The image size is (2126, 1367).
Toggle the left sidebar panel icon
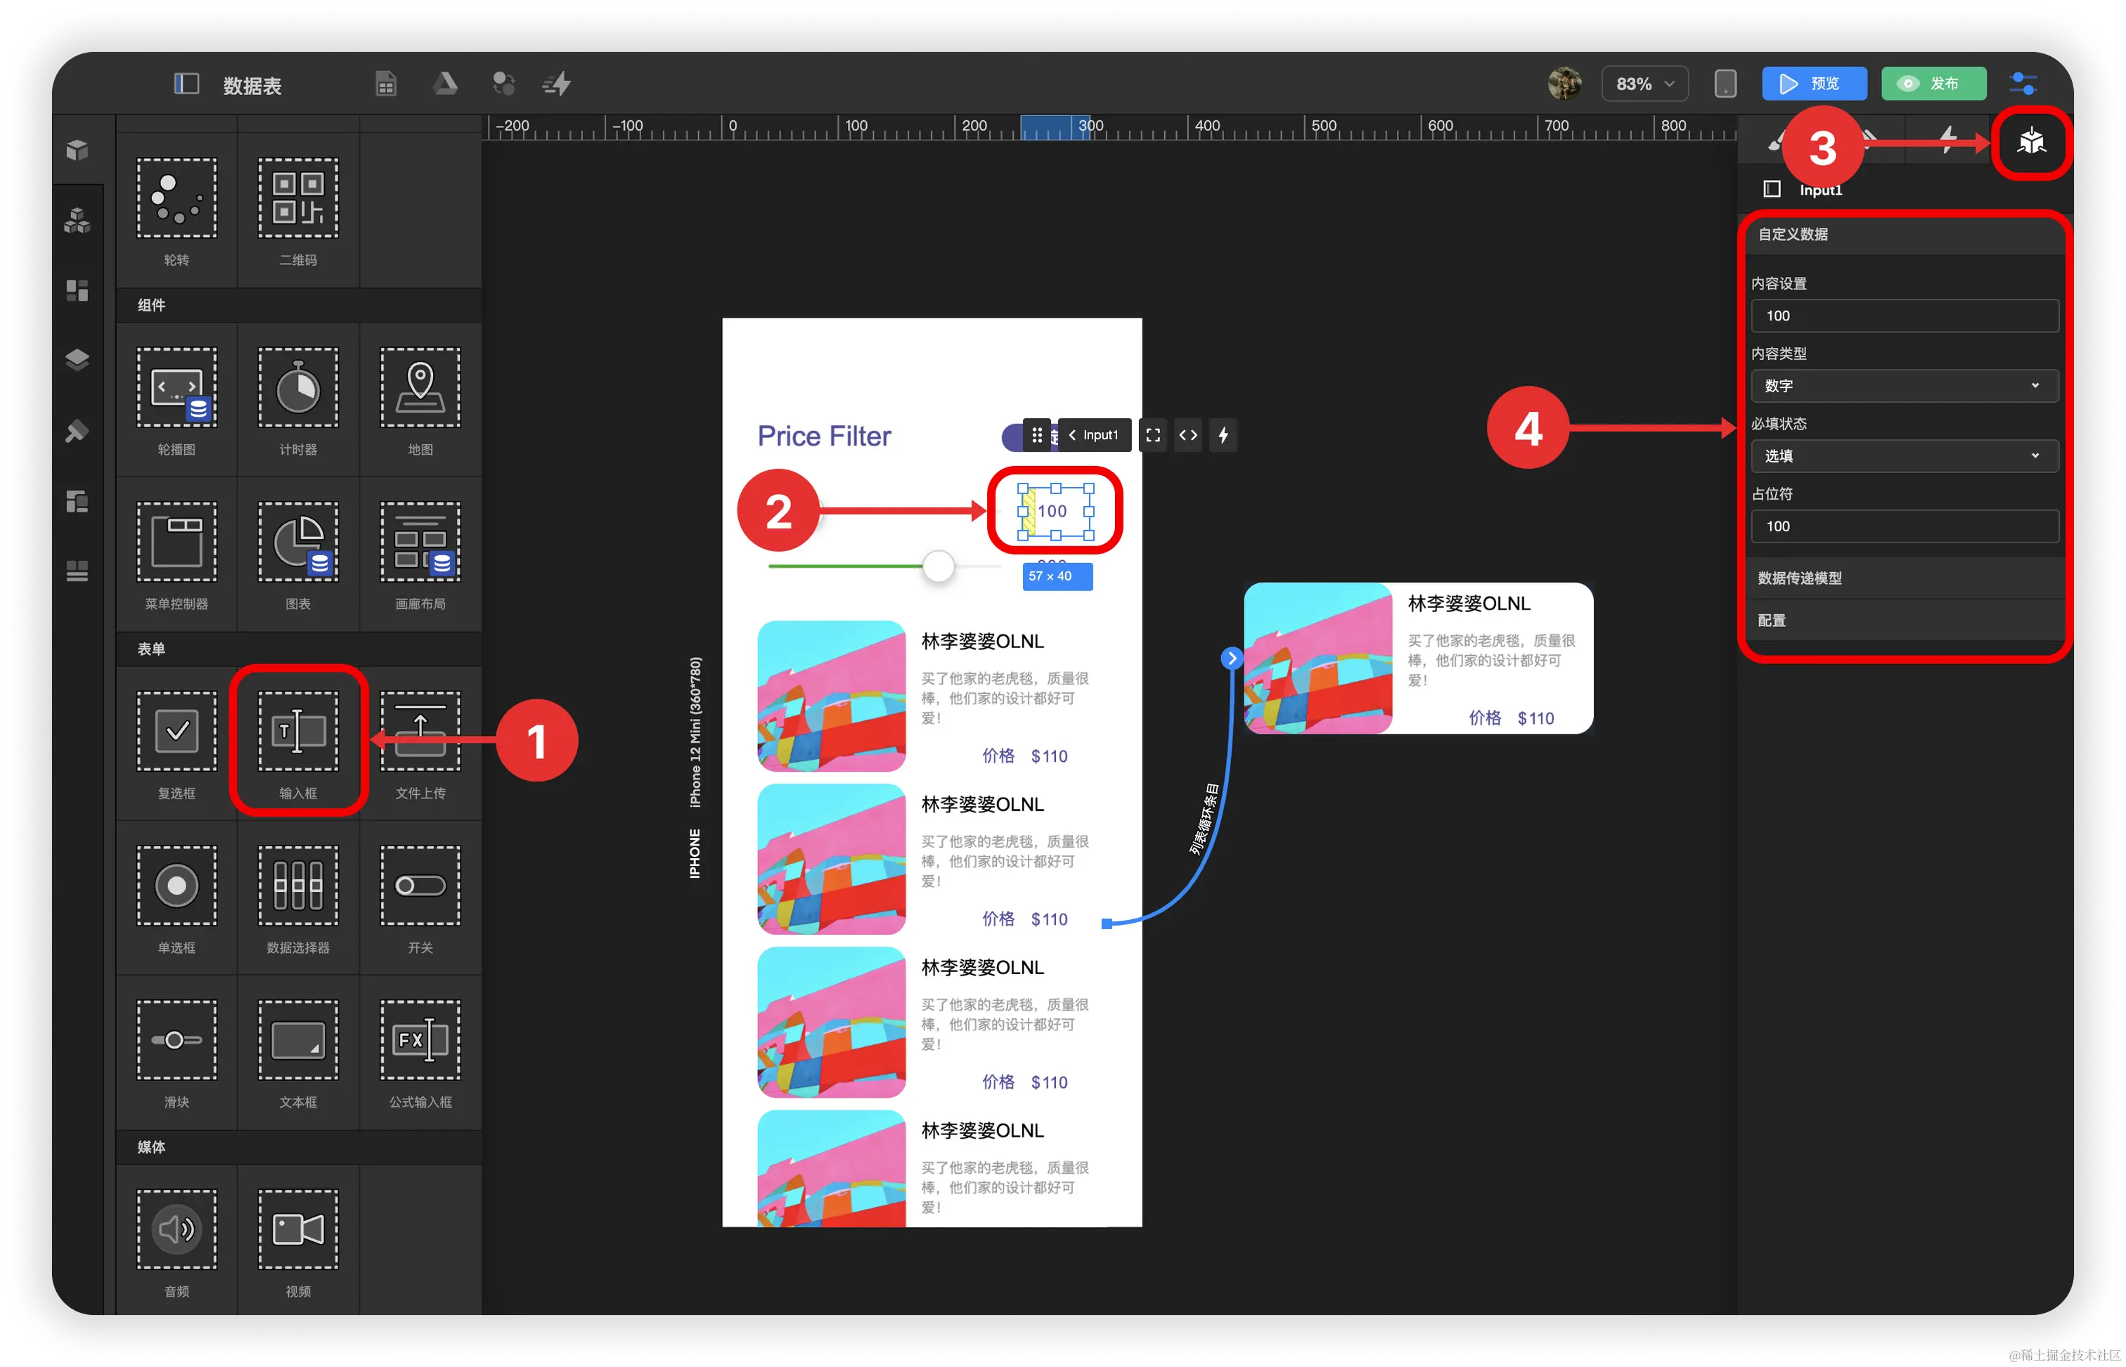pyautogui.click(x=186, y=84)
